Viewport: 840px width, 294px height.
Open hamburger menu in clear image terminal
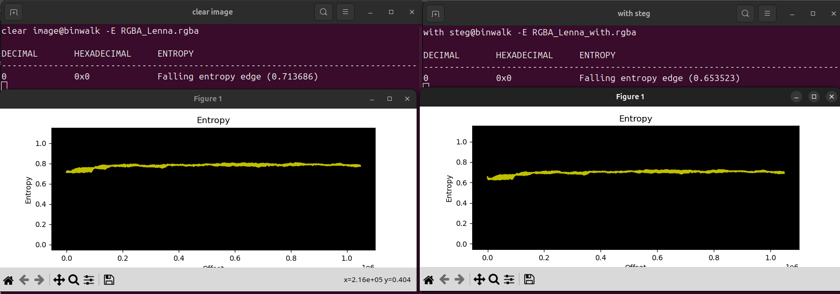point(345,12)
